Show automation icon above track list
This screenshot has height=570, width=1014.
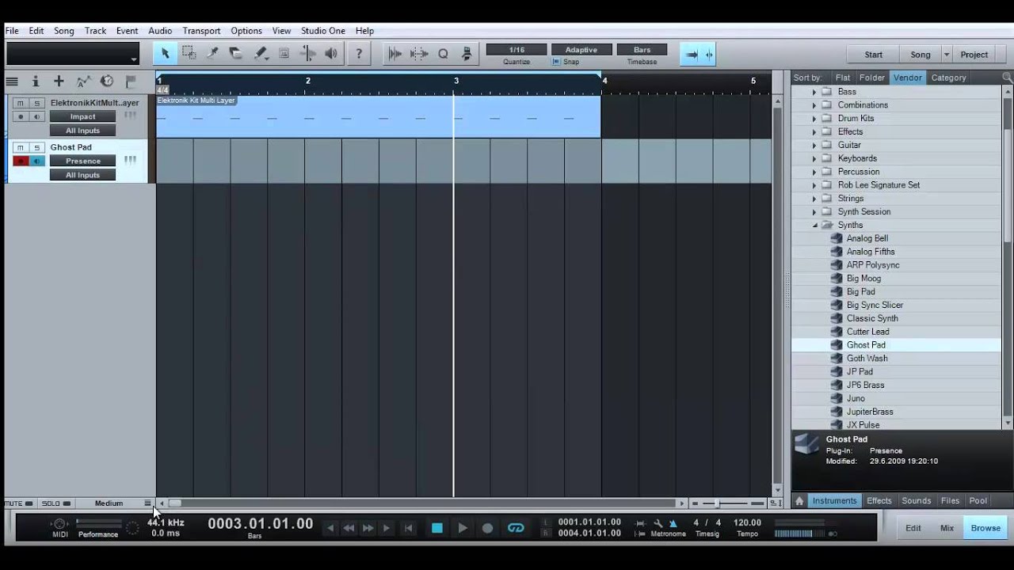tap(82, 82)
